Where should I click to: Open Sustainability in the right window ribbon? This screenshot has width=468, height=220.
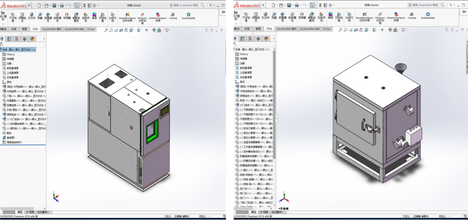point(428,16)
